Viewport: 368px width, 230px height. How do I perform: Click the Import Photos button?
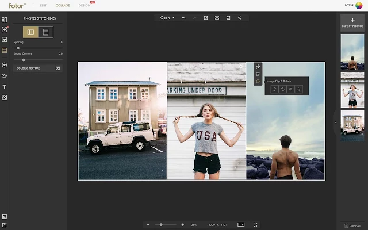352,23
